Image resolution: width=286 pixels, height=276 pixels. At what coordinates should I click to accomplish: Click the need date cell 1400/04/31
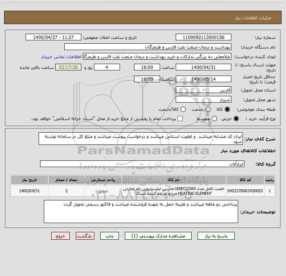point(29,191)
